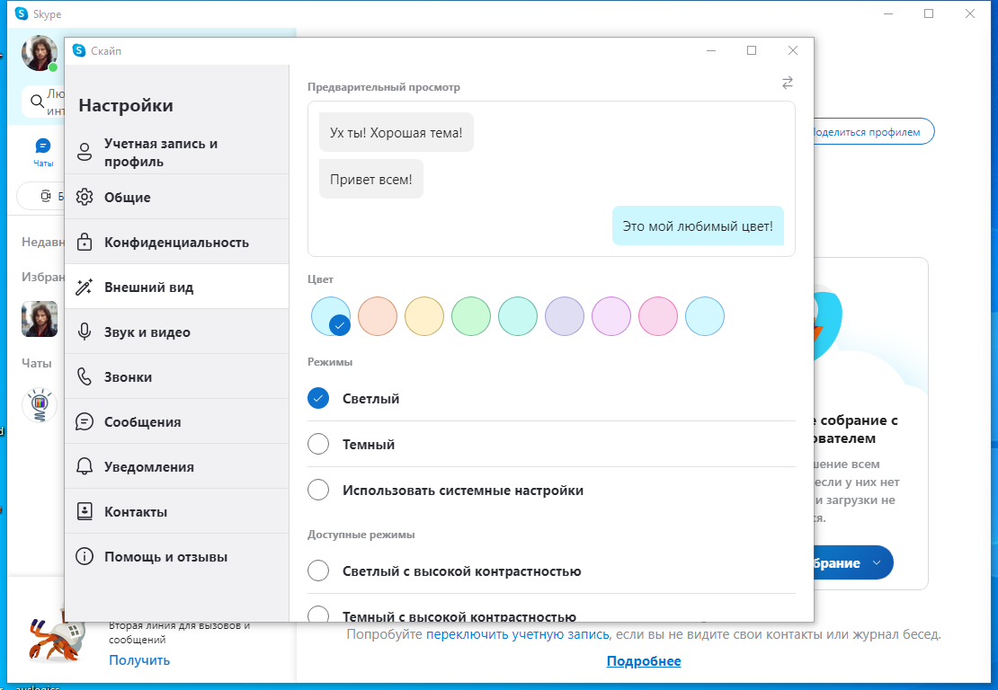Pick the hot pink color swatch

click(x=658, y=316)
